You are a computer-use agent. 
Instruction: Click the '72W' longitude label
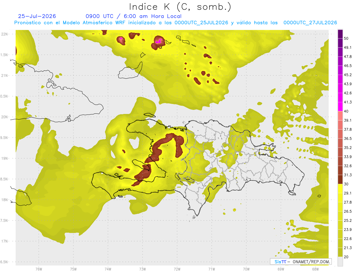click(177, 269)
